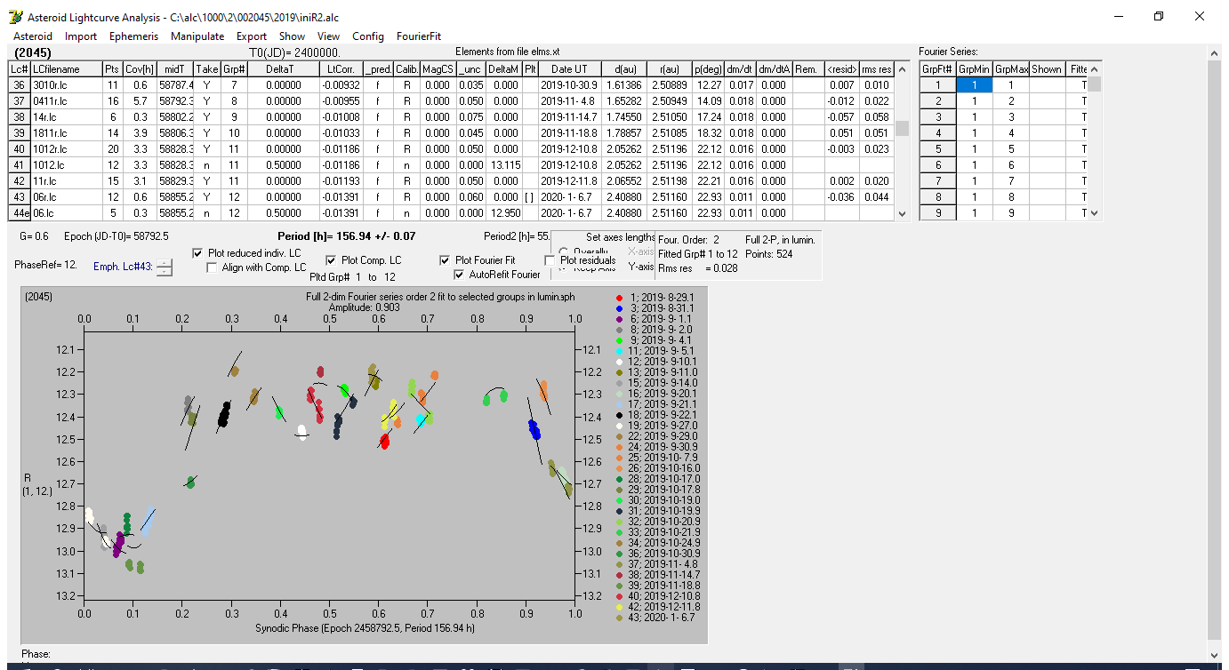Image resolution: width=1229 pixels, height=670 pixels.
Task: Toggle Plot reduced indiv. LC checkbox
Action: pos(198,253)
